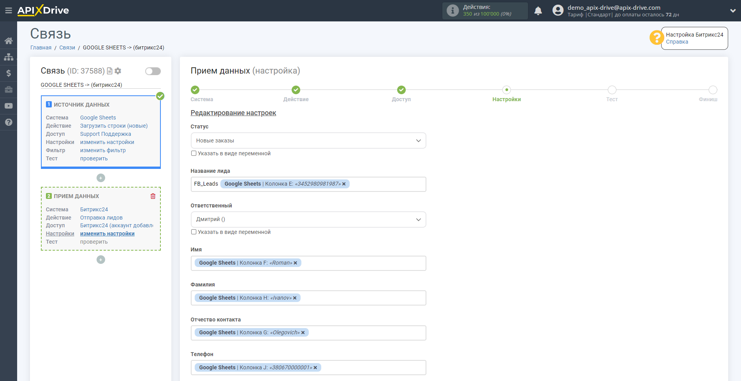Image resolution: width=741 pixels, height=381 pixels.
Task: Add a block below the data receiver
Action: click(101, 260)
